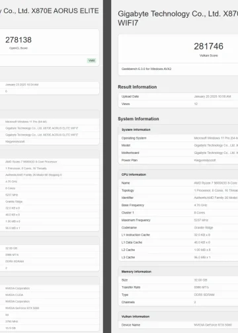238x333 pixels.
Task: Click the '15.9 GB' value
Action: [x=11, y=328]
